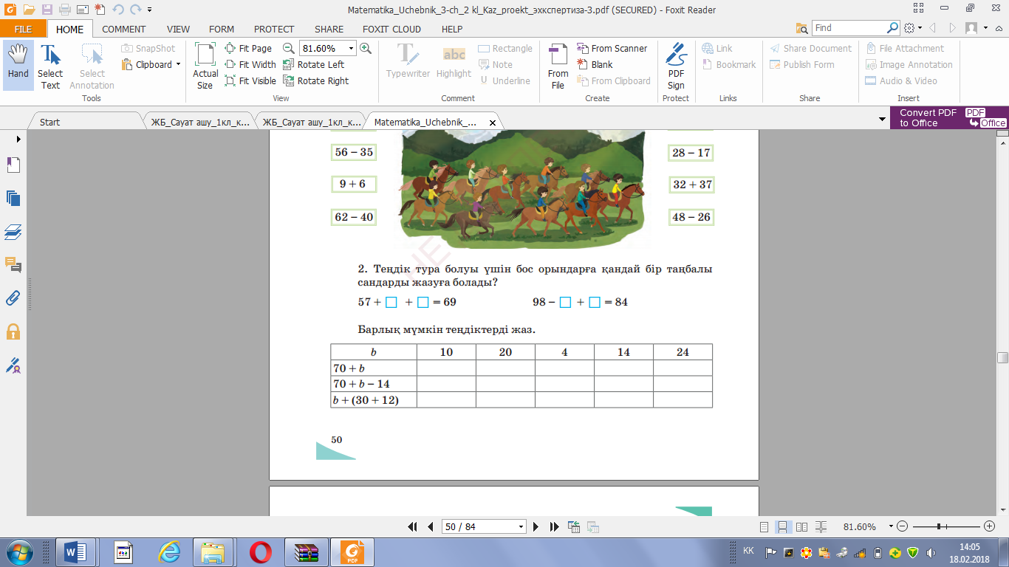1009x567 pixels.
Task: Switch to facing pages view mode
Action: pyautogui.click(x=801, y=527)
